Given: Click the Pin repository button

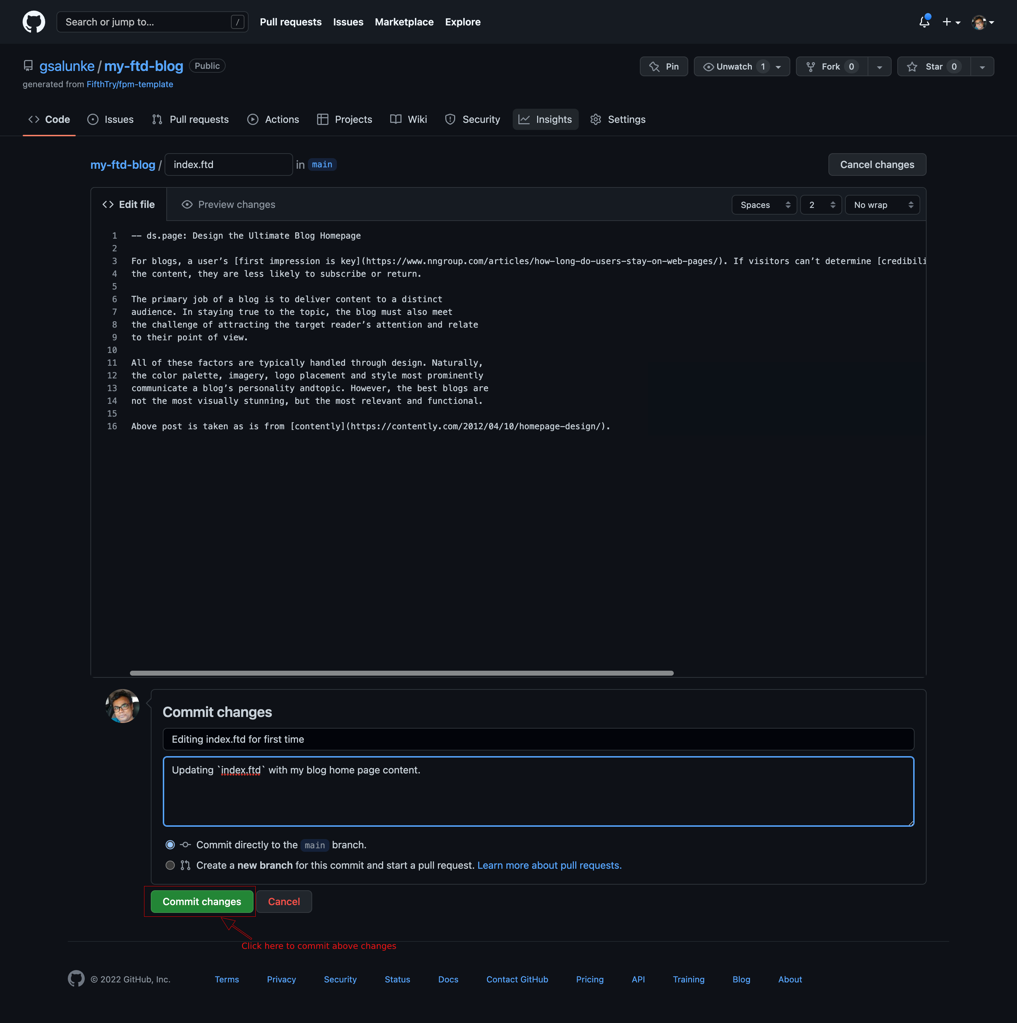Looking at the screenshot, I should [x=664, y=67].
